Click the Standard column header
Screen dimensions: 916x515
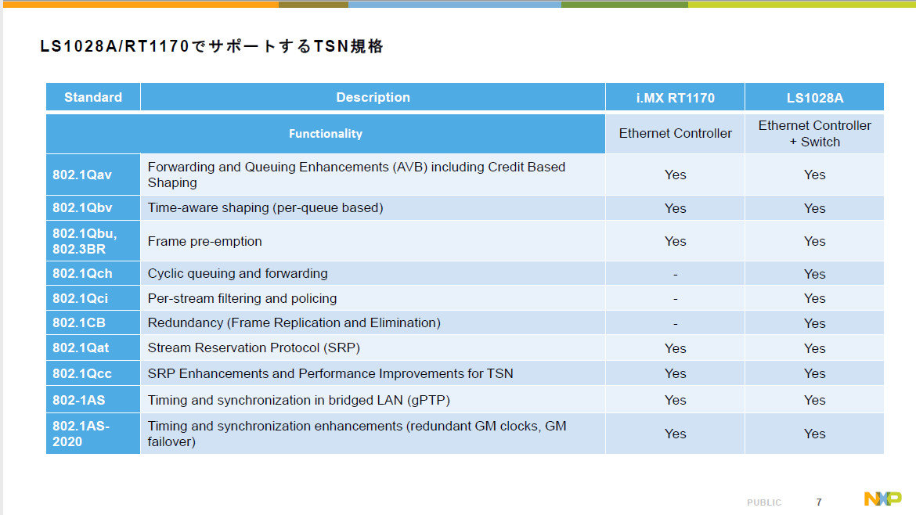pos(92,96)
